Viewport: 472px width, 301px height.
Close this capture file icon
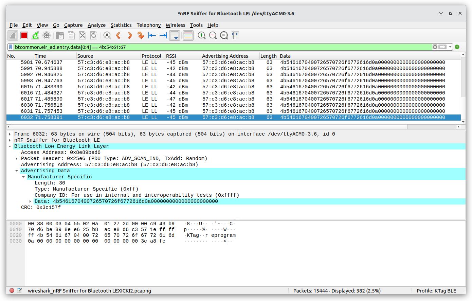coord(83,35)
